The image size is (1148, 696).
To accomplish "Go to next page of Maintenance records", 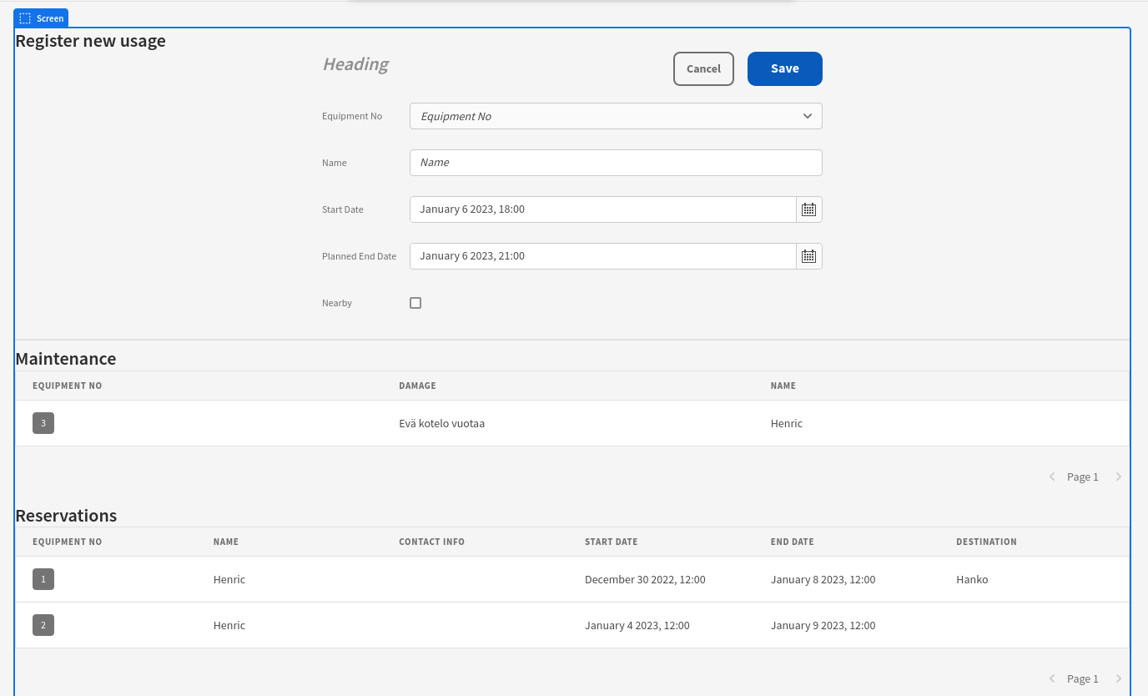I will [x=1118, y=477].
